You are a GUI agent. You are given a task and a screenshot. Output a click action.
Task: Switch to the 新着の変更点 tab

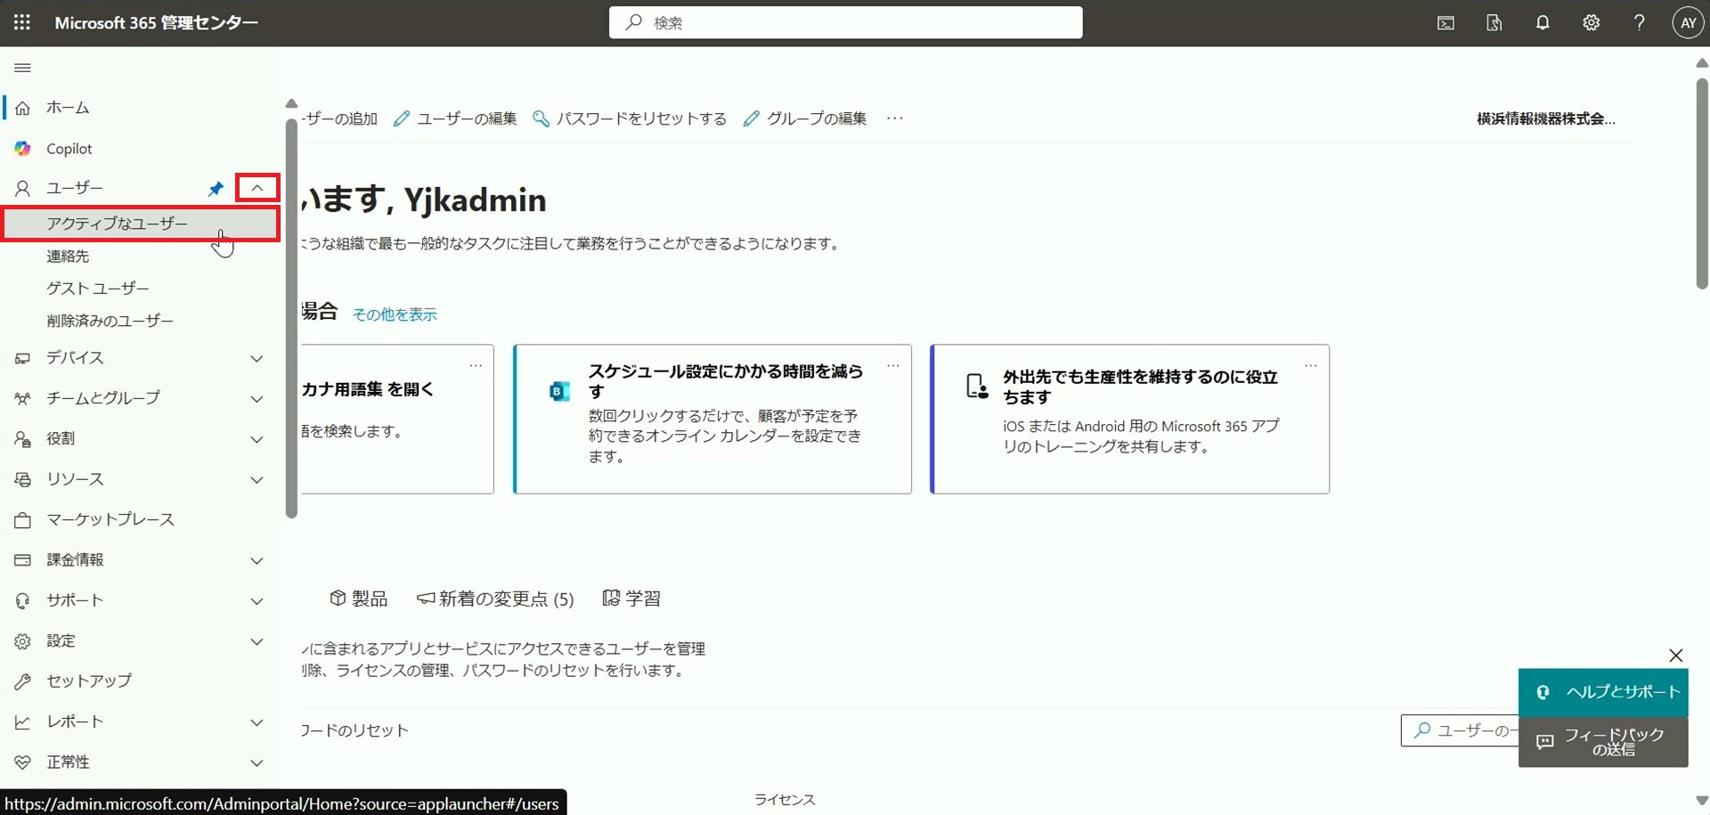(x=495, y=599)
